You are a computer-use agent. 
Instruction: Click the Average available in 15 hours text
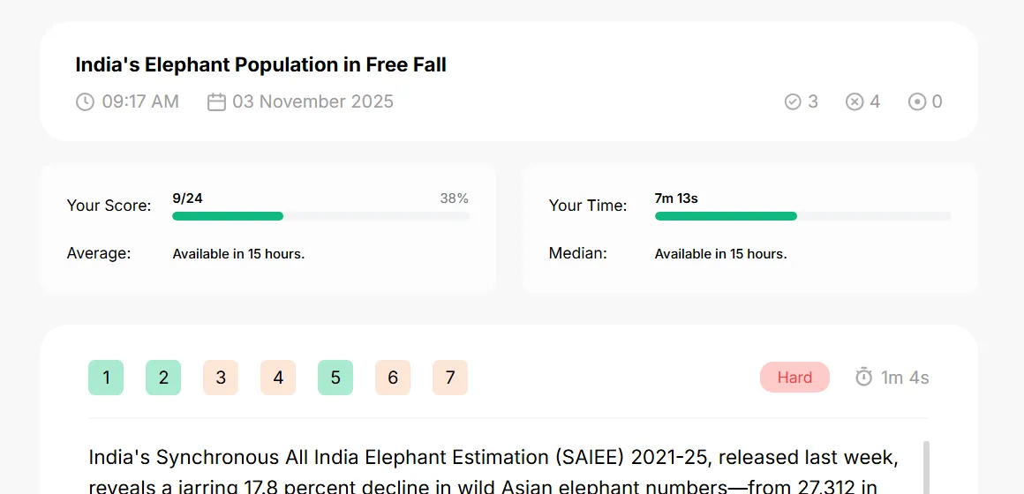(x=238, y=254)
